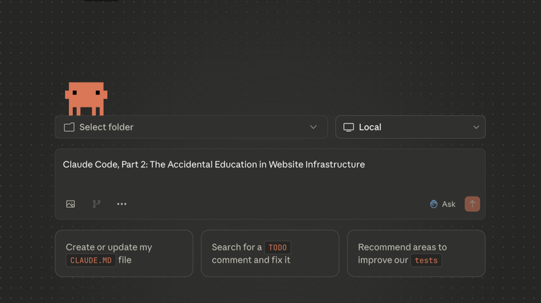Viewport: 541px width, 303px height.
Task: Toggle the Ask permission mode
Action: coord(443,204)
